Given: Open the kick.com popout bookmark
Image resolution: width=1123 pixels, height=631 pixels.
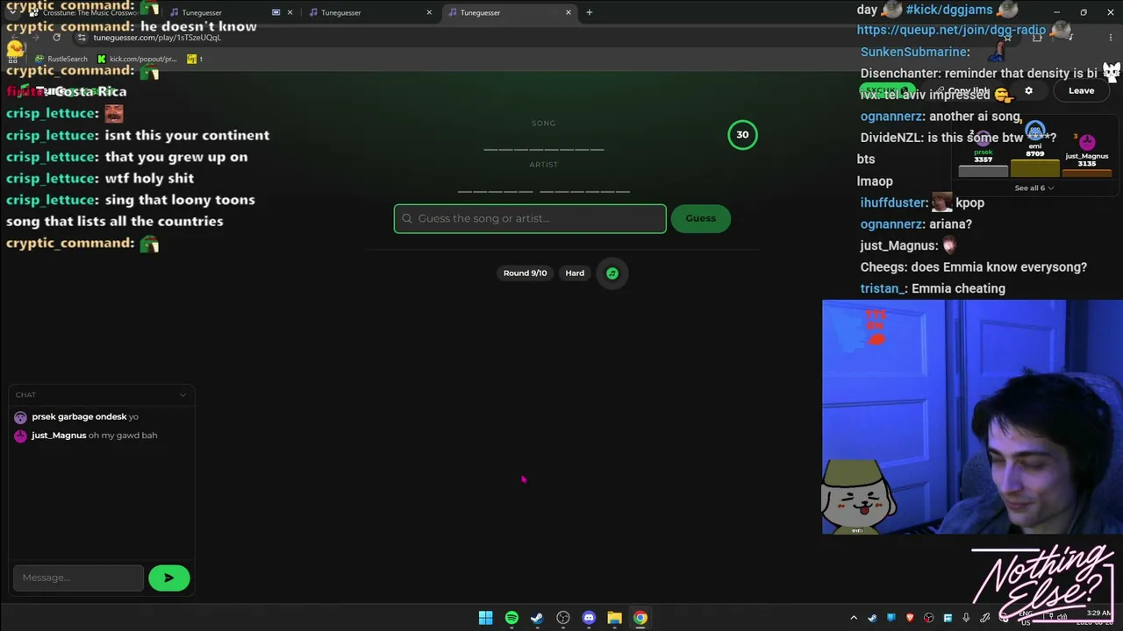Looking at the screenshot, I should click(137, 59).
